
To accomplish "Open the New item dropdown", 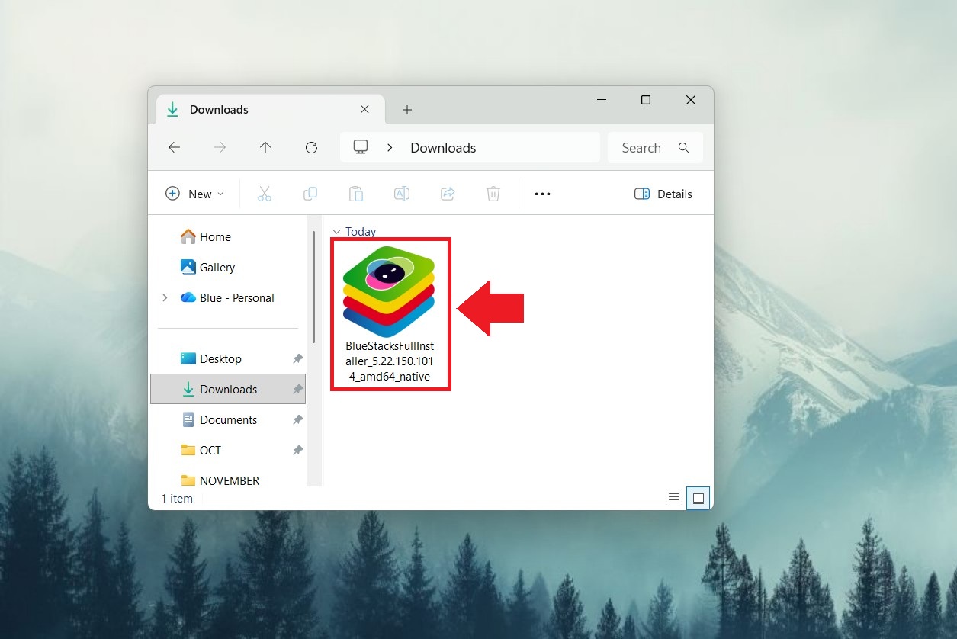I will click(x=194, y=194).
